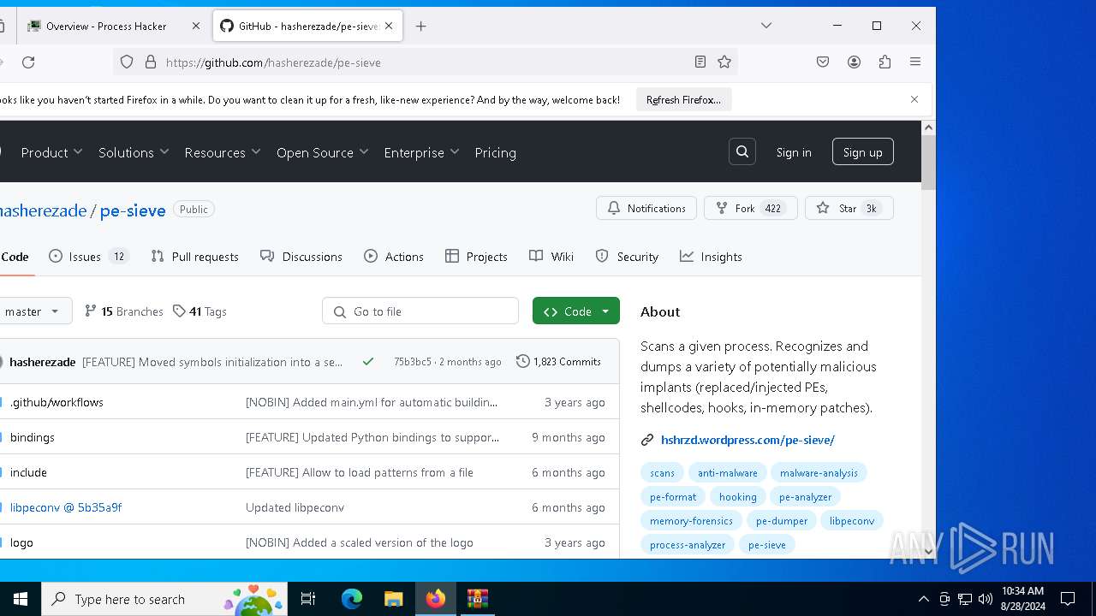Image resolution: width=1096 pixels, height=616 pixels.
Task: View the 15 Branches link
Action: click(x=124, y=311)
